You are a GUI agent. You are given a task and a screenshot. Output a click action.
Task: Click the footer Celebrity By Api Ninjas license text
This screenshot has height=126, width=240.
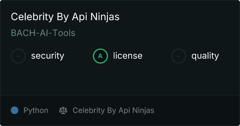(x=113, y=111)
